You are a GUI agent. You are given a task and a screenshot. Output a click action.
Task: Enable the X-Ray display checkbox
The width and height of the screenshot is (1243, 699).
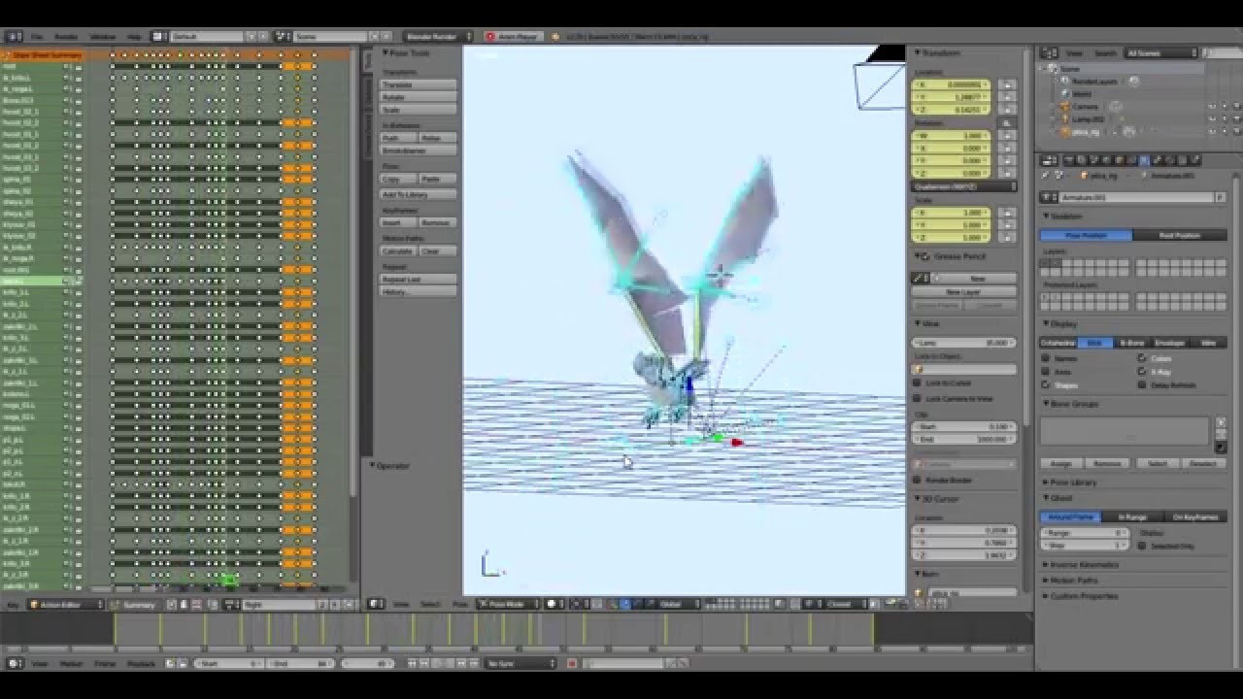(x=1142, y=372)
